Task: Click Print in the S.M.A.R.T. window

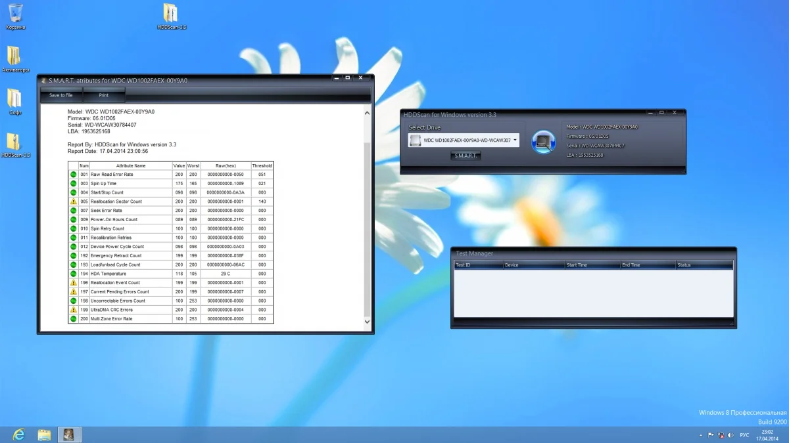Action: click(x=103, y=95)
